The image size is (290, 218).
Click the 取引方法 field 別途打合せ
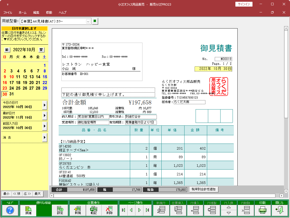tap(141, 117)
